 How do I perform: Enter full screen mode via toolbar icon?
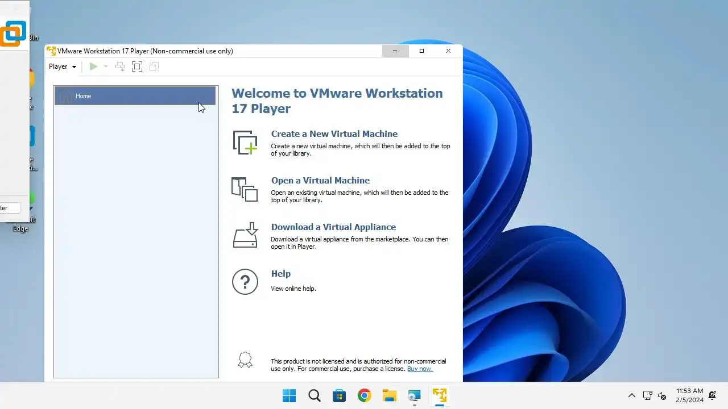(137, 66)
